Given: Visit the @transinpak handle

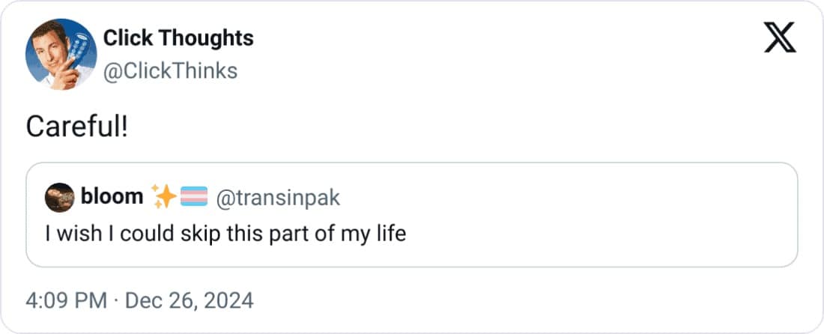Looking at the screenshot, I should click(278, 198).
